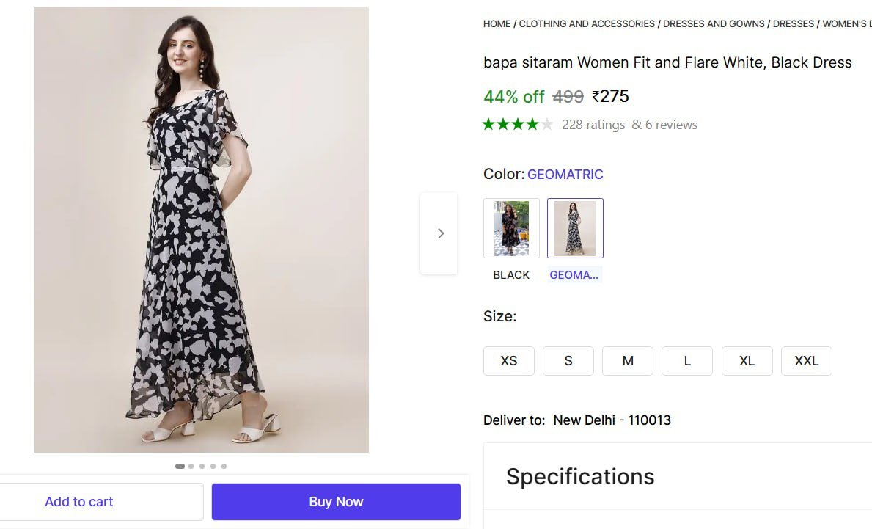The image size is (872, 529).
Task: Click the star rating icons
Action: (x=517, y=125)
